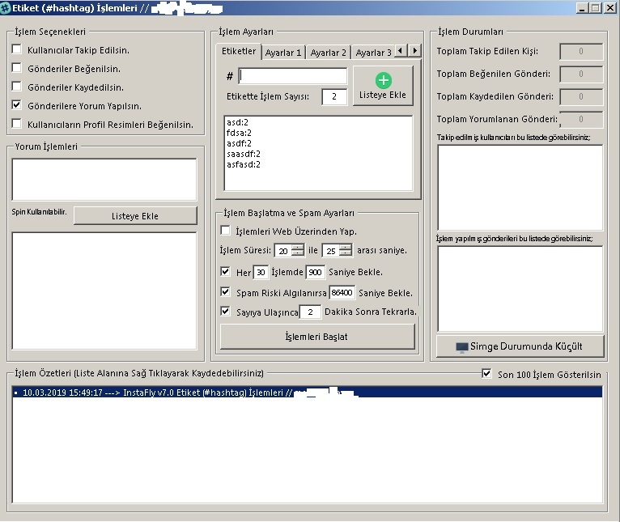Click the Etikette İşlem Sayısı field

(334, 97)
